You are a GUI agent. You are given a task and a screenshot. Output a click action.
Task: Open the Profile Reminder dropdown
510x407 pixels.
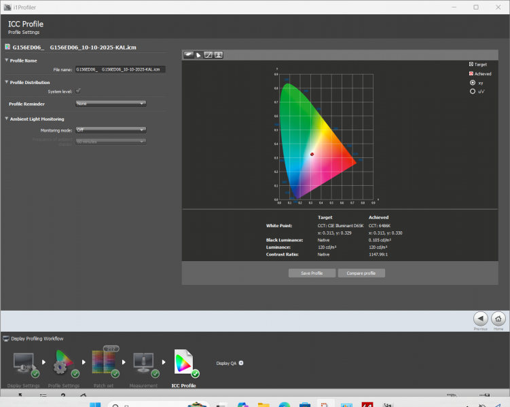[x=111, y=104]
